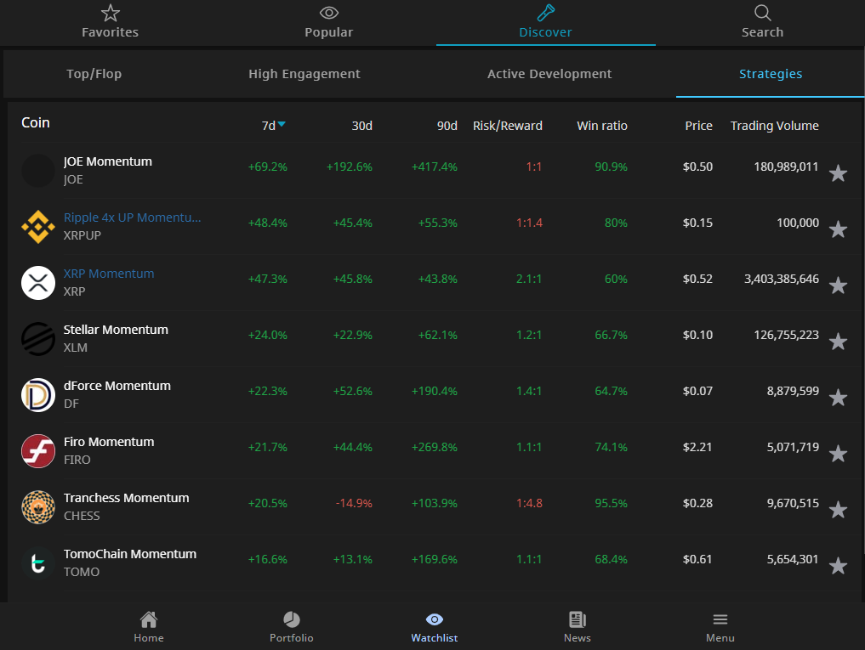Switch to the Popular tab
Image resolution: width=865 pixels, height=650 pixels.
[x=329, y=22]
